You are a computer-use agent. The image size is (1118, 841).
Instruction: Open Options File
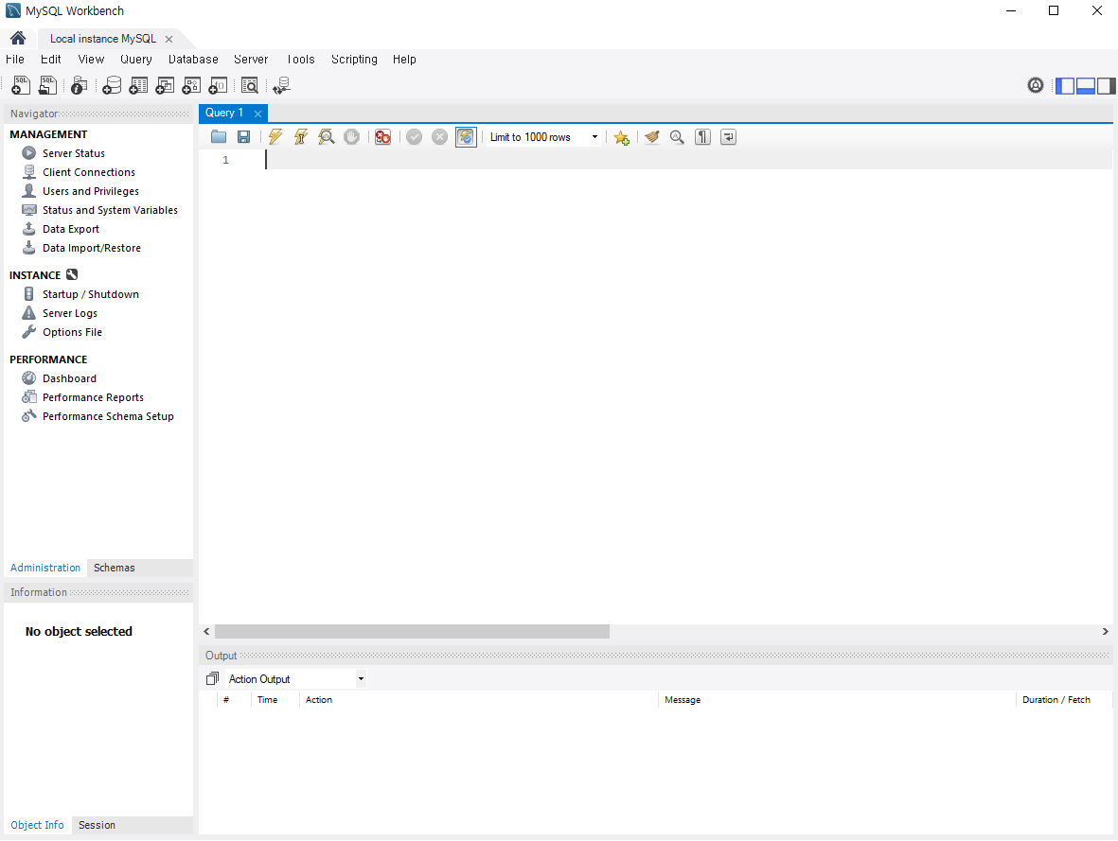72,331
